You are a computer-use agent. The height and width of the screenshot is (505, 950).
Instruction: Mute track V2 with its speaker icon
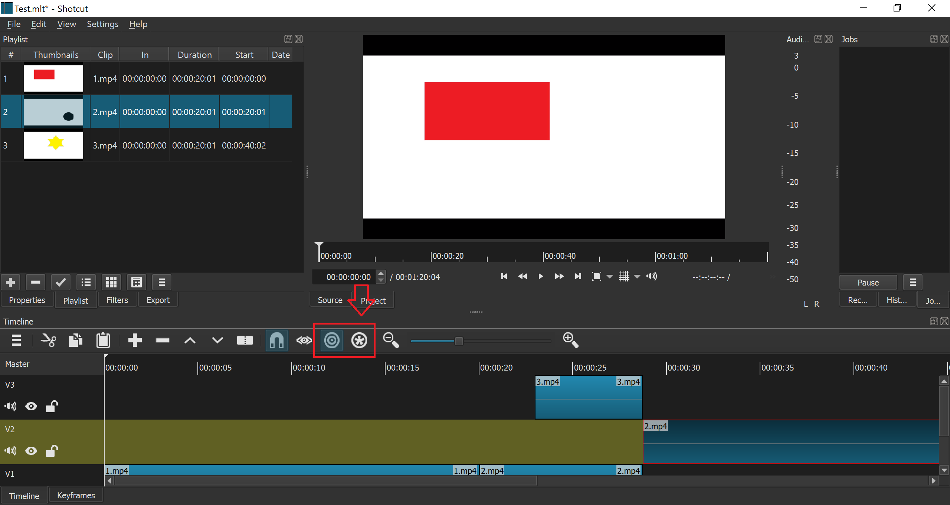pos(10,451)
